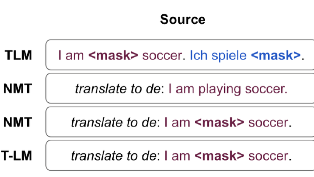The height and width of the screenshot is (177, 314).
Task: Click "I am" in the T-LM source box
Action: (x=177, y=156)
